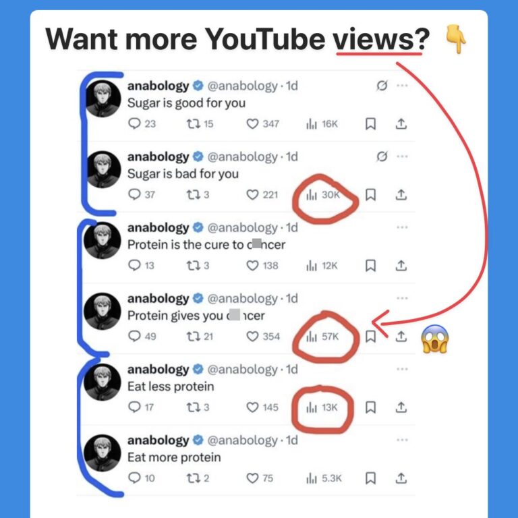This screenshot has height=518, width=518.
Task: Open three-dot menu on "Protein is the cure" tweet
Action: coord(402,227)
